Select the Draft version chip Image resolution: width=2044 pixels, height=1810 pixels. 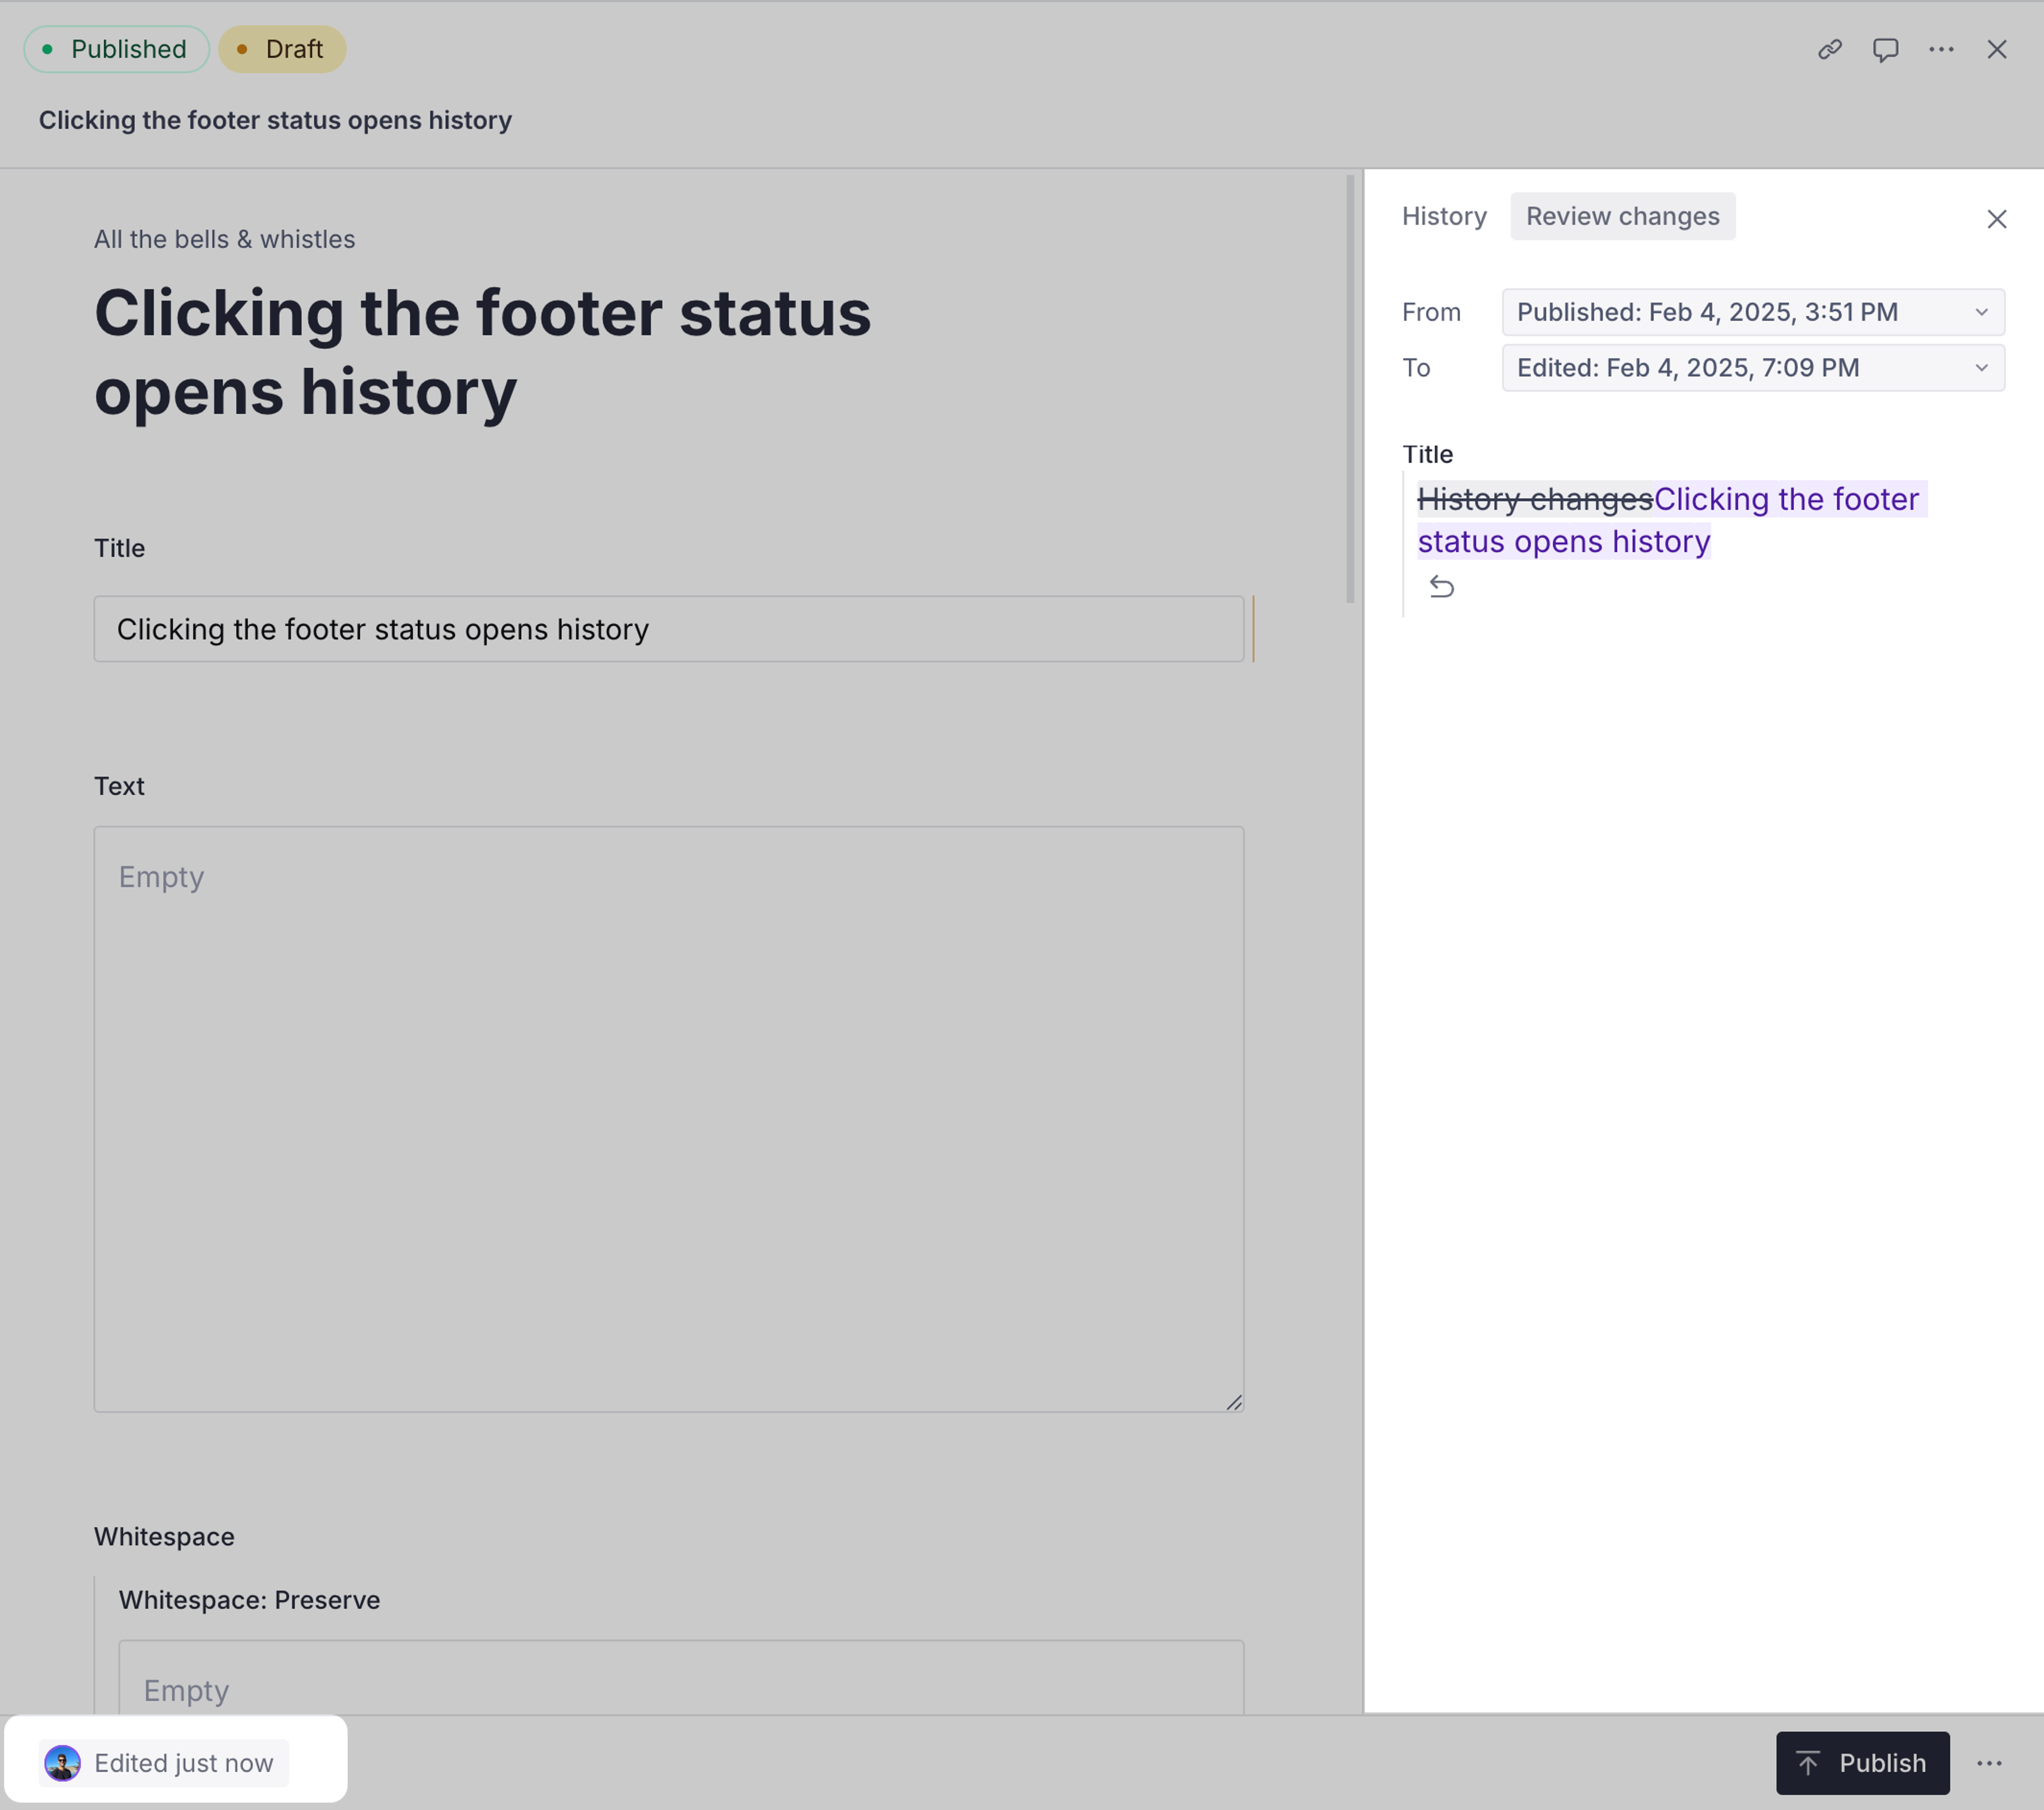[x=282, y=49]
